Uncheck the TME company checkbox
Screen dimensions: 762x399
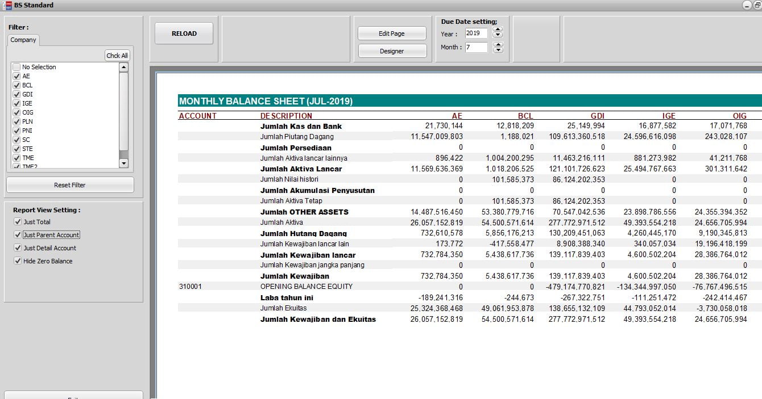click(16, 158)
